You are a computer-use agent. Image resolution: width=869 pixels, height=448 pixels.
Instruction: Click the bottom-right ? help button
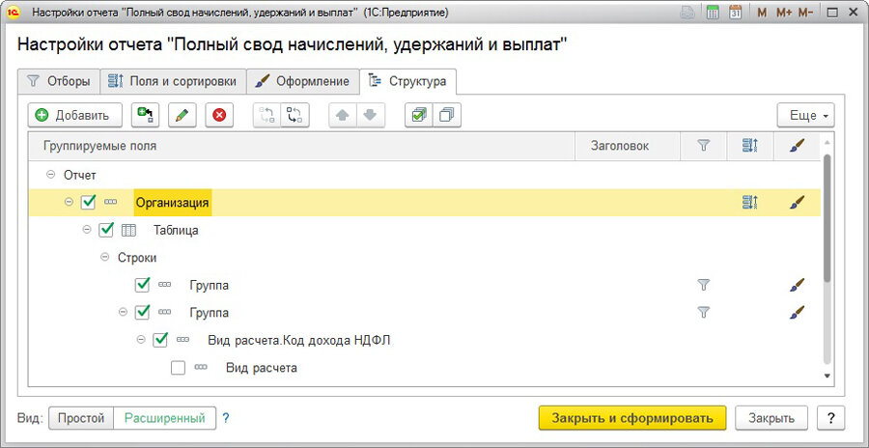[x=830, y=418]
